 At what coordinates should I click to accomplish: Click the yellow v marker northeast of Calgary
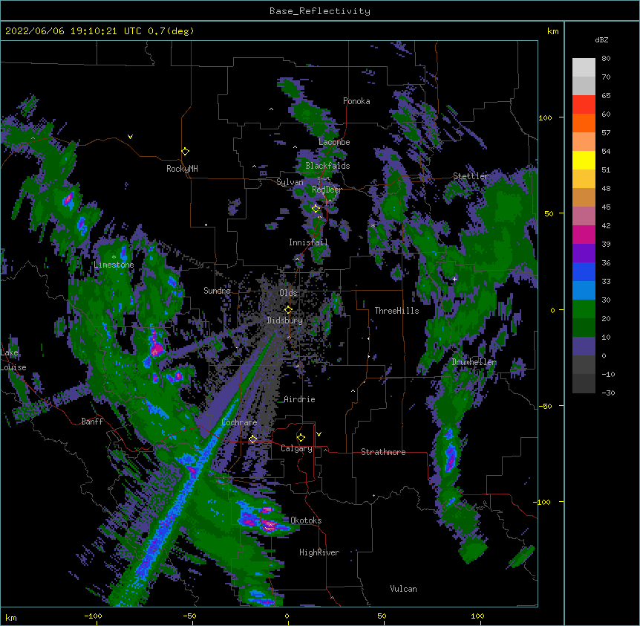point(319,434)
